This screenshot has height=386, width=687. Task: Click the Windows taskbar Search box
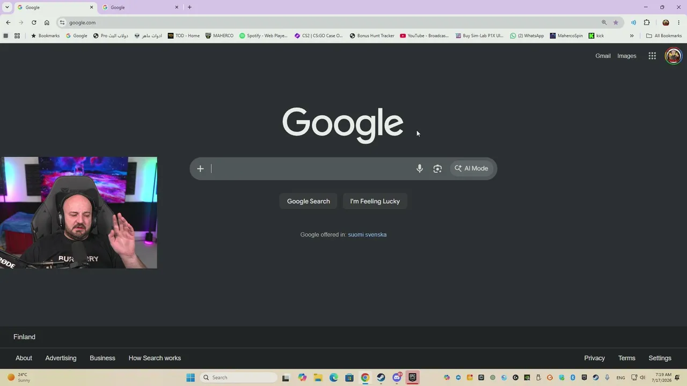[238, 377]
